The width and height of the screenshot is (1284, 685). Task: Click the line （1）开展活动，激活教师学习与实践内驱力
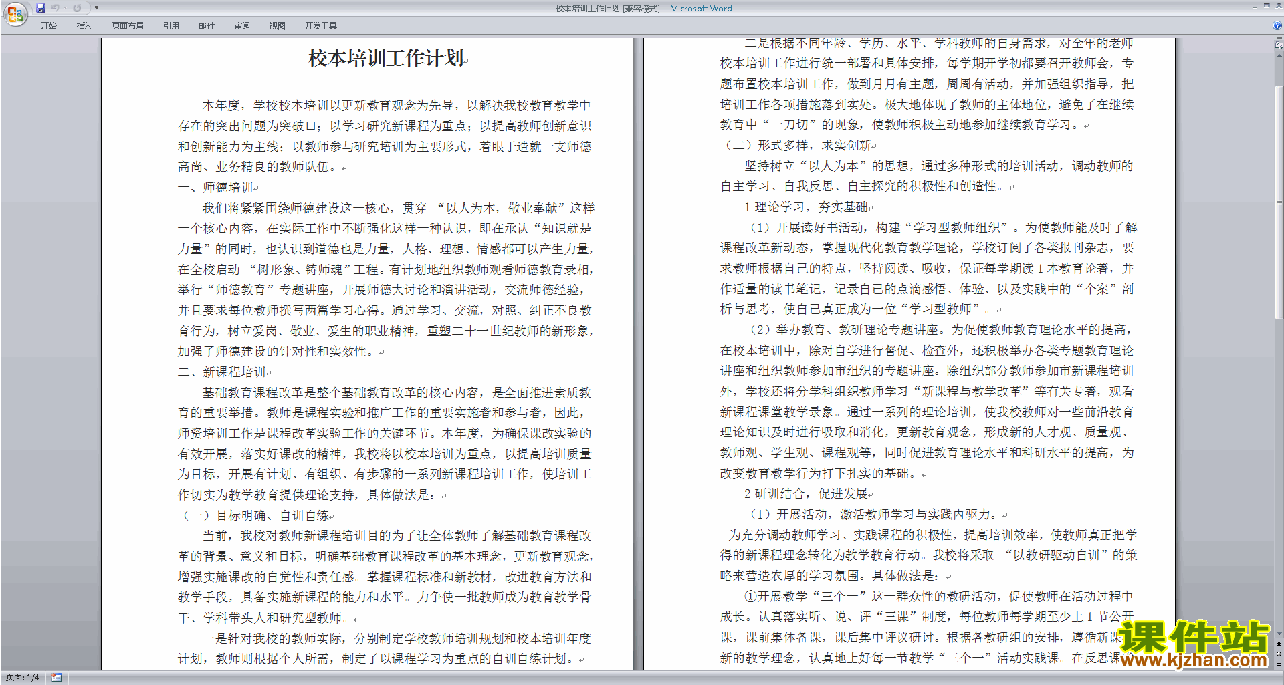click(x=875, y=514)
